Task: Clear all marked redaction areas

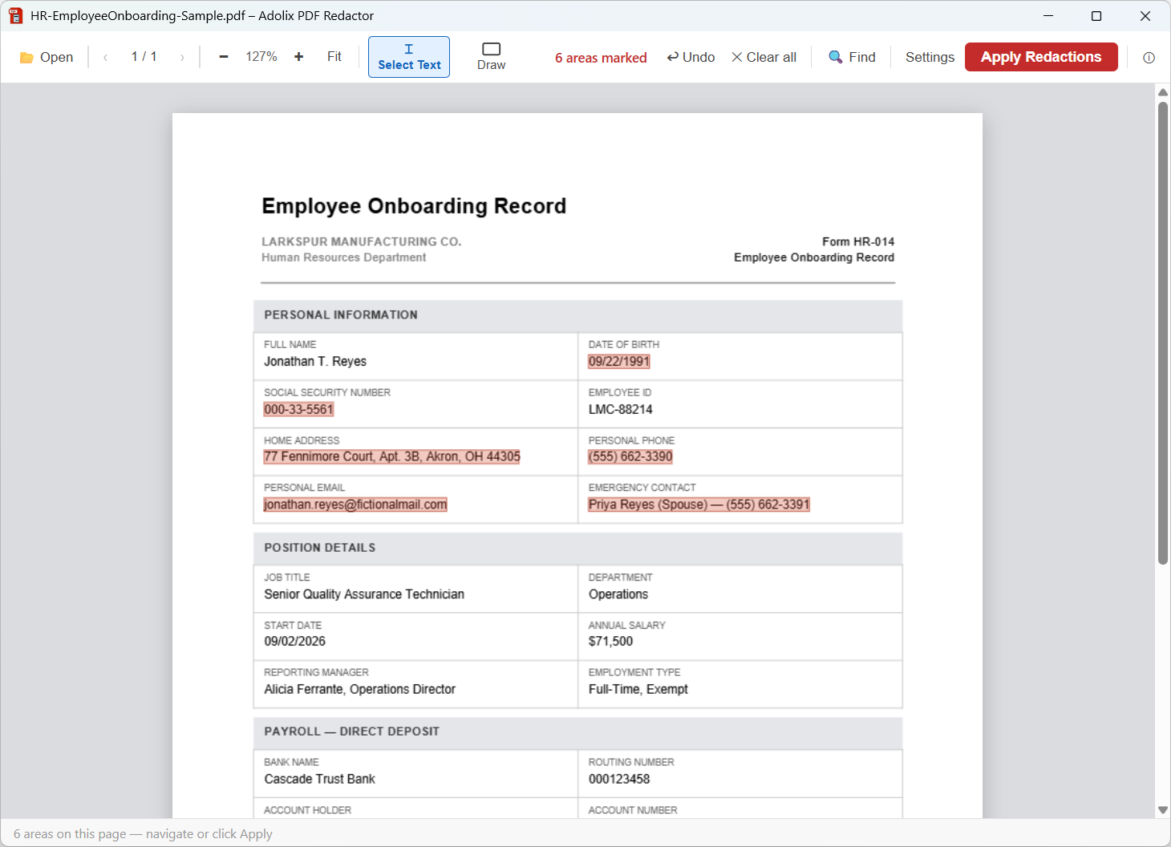Action: click(x=764, y=57)
